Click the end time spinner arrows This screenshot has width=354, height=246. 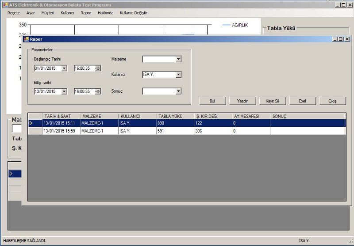[x=98, y=91]
